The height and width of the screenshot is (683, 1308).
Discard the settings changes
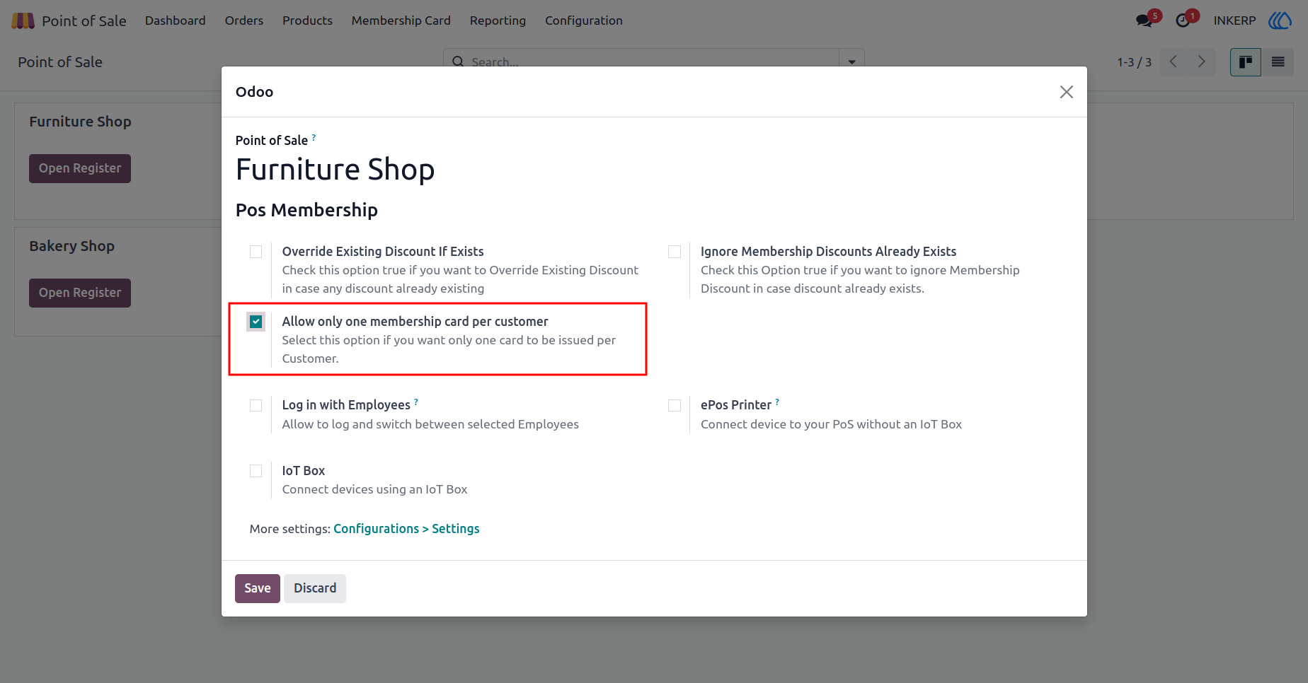(315, 588)
